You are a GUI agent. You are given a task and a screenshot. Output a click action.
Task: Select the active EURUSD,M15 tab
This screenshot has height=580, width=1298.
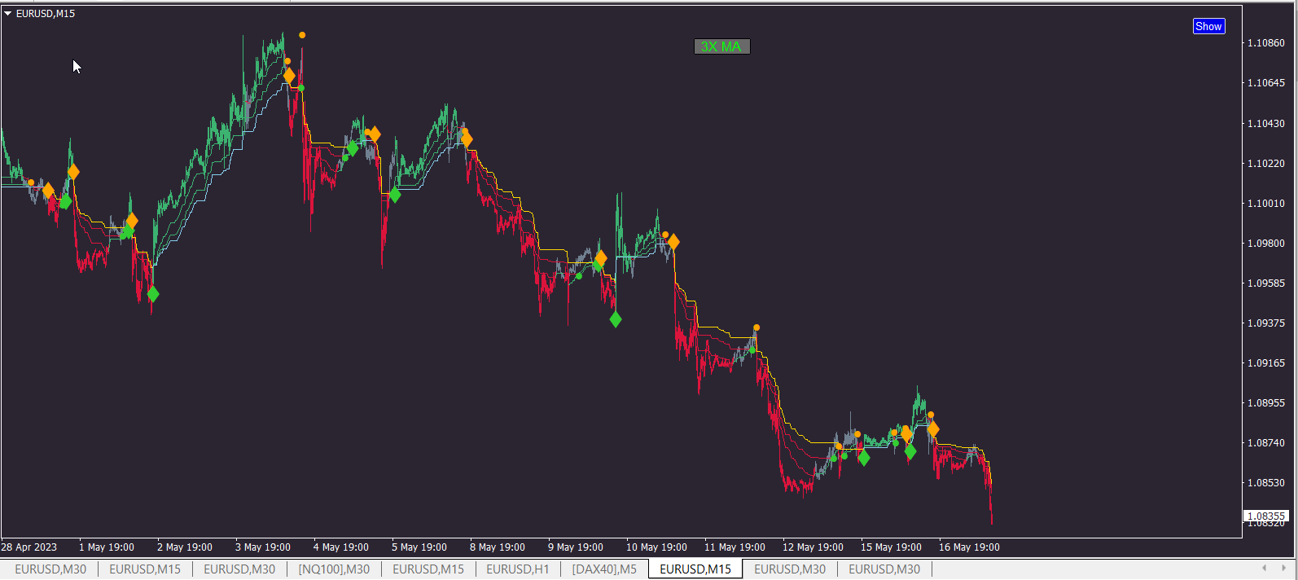(x=695, y=569)
